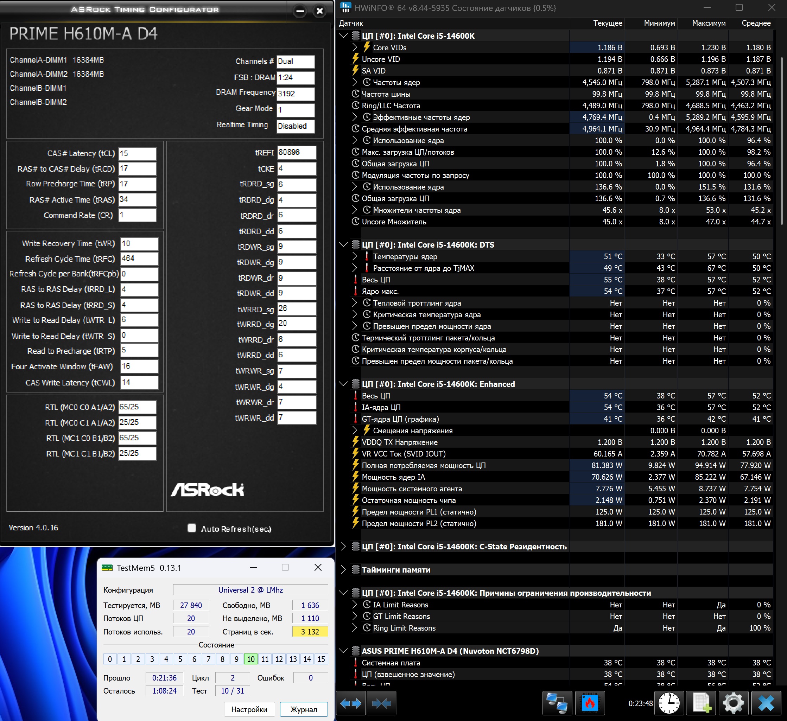This screenshot has width=787, height=721.
Task: Open HWiNFO sensor settings gear icon
Action: pos(733,703)
